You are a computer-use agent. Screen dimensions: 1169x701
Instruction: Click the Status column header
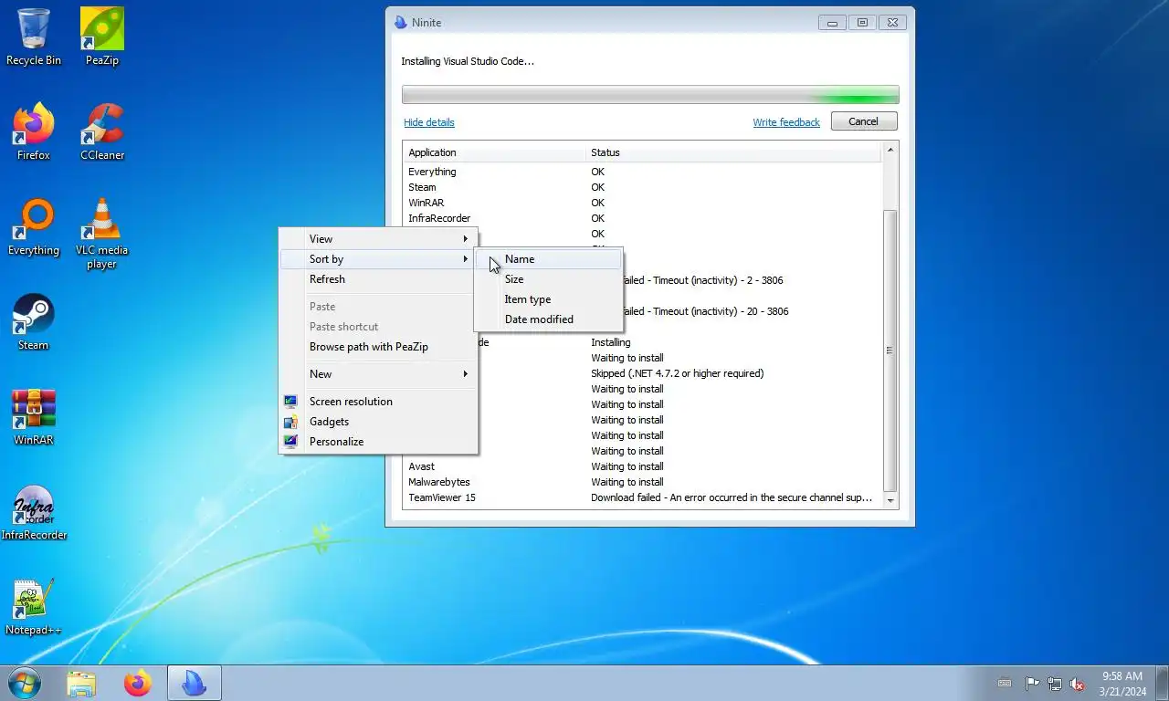coord(733,152)
